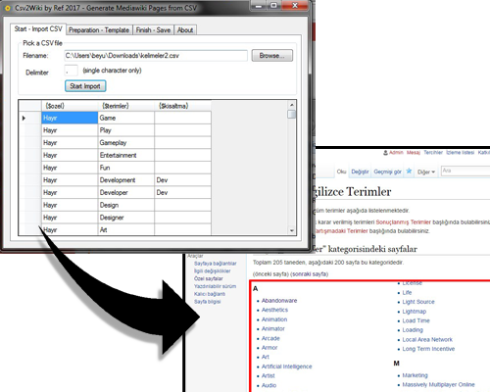Click the Start Import button
Screen dimensions: 490x392
pyautogui.click(x=85, y=86)
